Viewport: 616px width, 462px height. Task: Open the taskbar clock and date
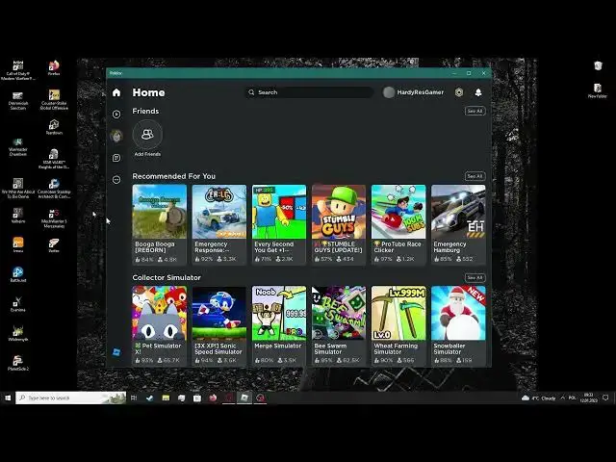(588, 398)
